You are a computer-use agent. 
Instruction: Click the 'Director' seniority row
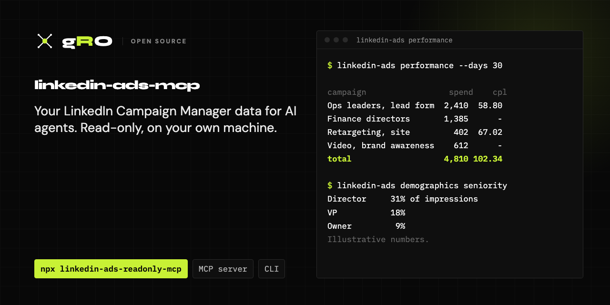pos(403,199)
